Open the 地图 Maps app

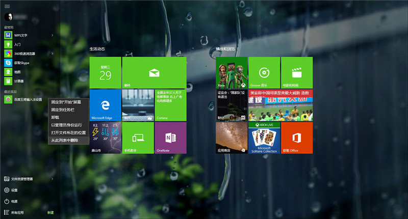pos(29,72)
